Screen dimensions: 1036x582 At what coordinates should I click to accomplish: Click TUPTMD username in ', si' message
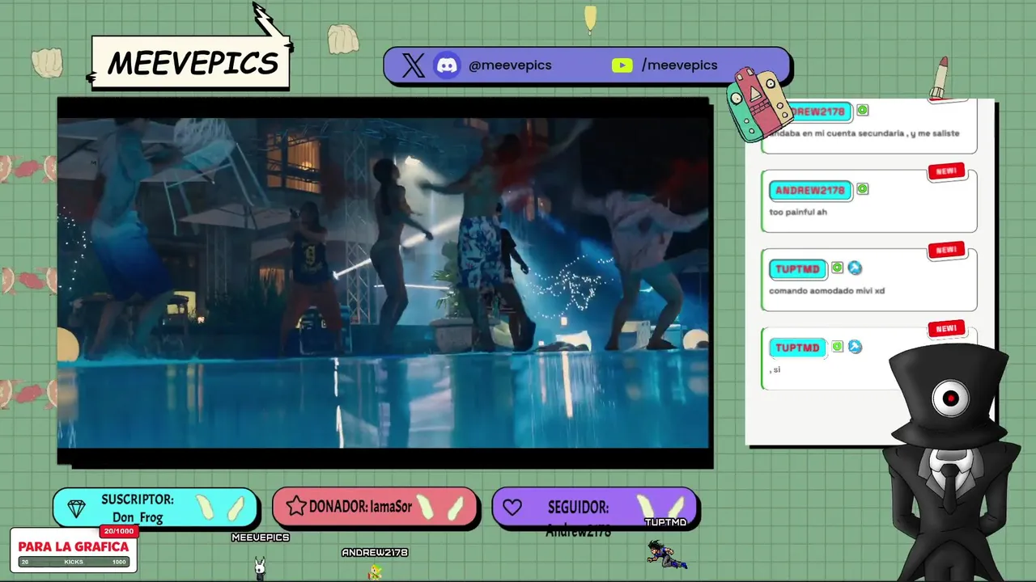click(x=797, y=347)
